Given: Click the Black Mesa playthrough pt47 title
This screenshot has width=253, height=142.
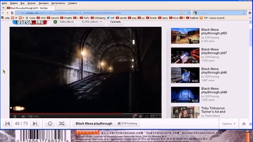Looking at the screenshot, I should tap(214, 51).
